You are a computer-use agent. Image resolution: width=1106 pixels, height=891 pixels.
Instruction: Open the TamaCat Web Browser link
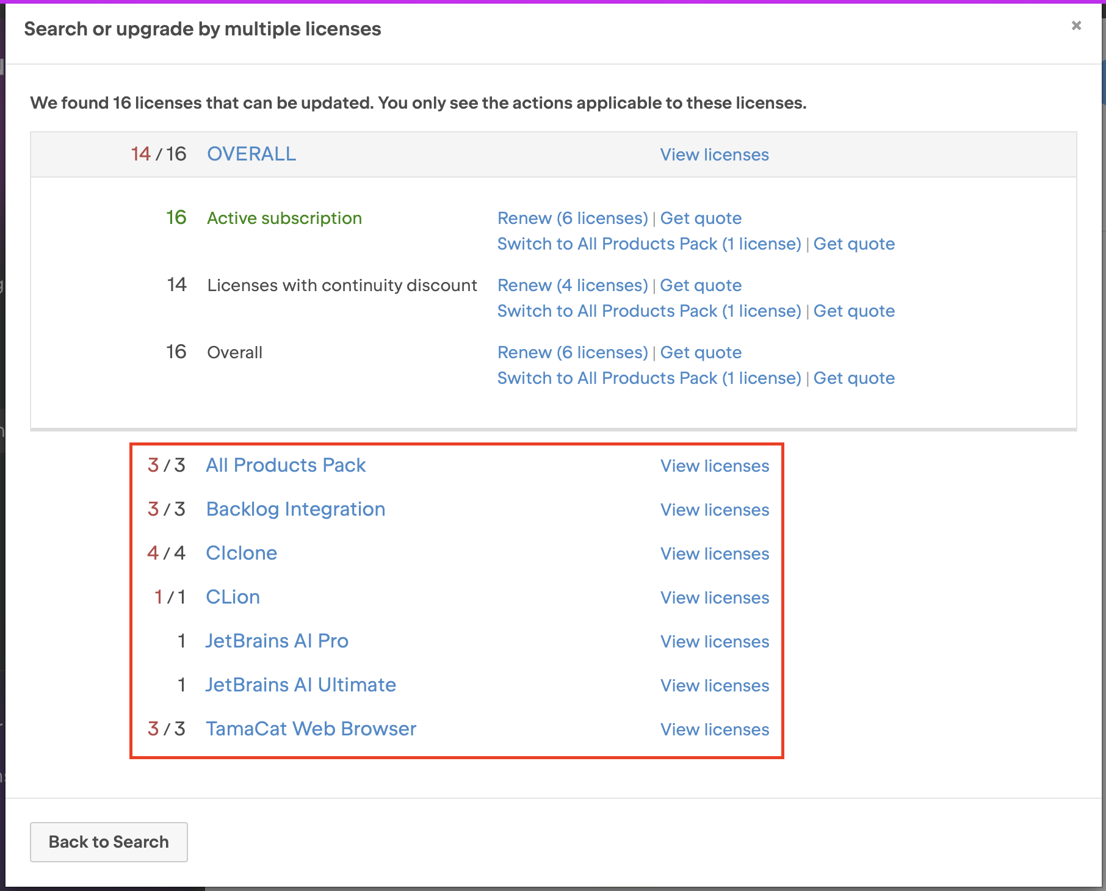pyautogui.click(x=311, y=729)
